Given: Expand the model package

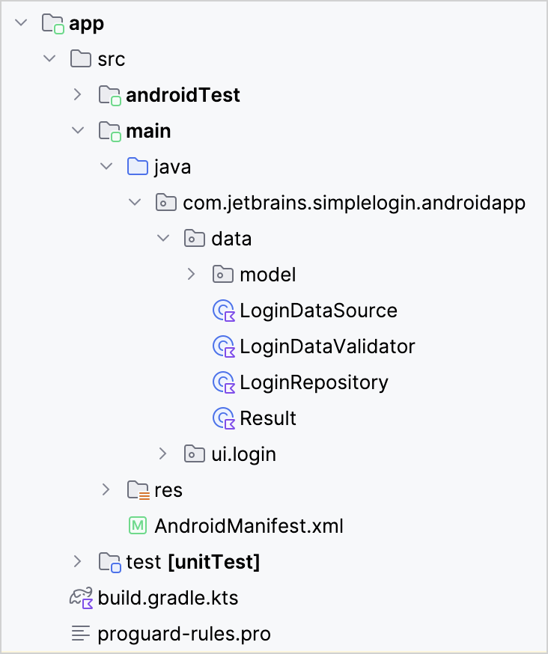Looking at the screenshot, I should pos(191,275).
